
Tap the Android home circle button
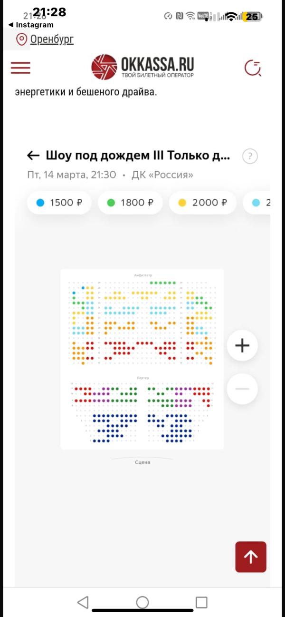click(x=142, y=602)
